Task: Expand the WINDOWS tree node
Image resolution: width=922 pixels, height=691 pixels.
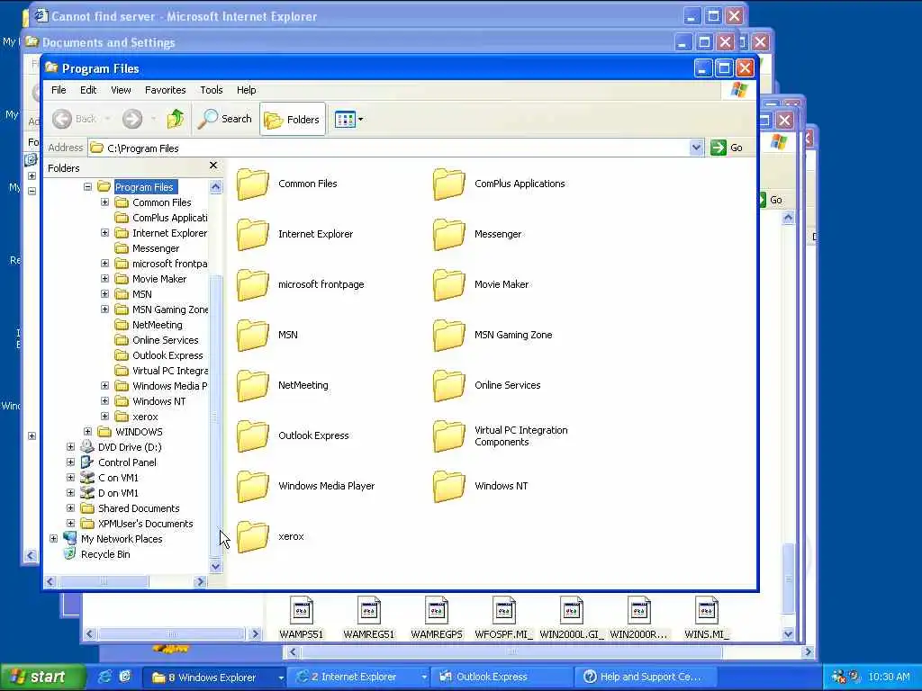Action: pos(87,431)
